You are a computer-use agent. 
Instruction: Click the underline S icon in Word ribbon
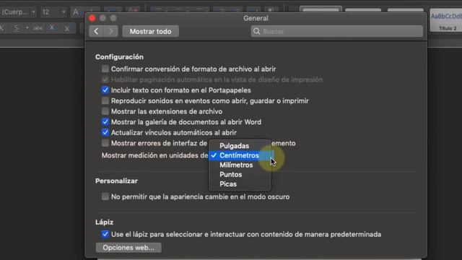(17, 28)
